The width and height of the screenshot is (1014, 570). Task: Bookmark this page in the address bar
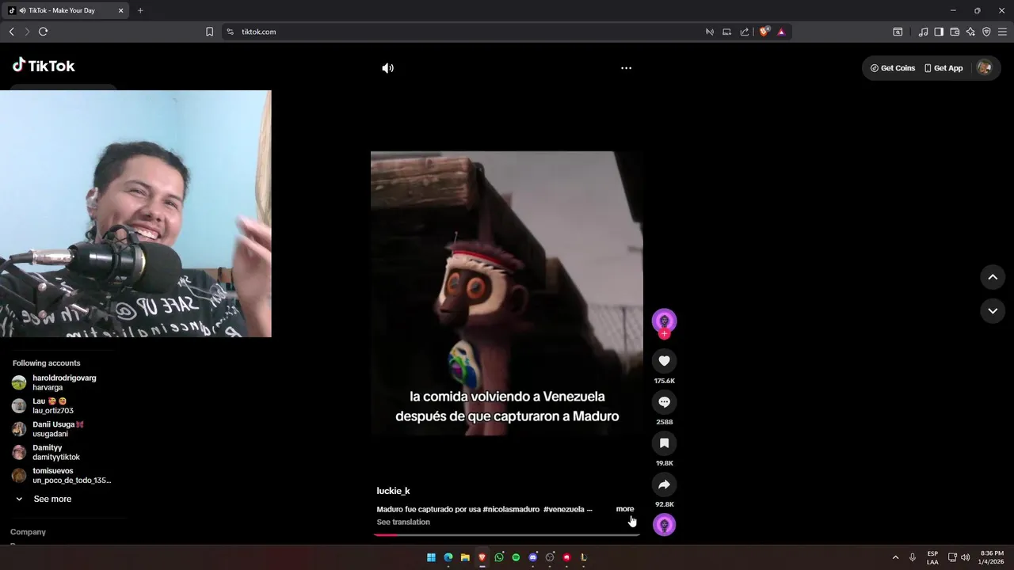(x=209, y=32)
